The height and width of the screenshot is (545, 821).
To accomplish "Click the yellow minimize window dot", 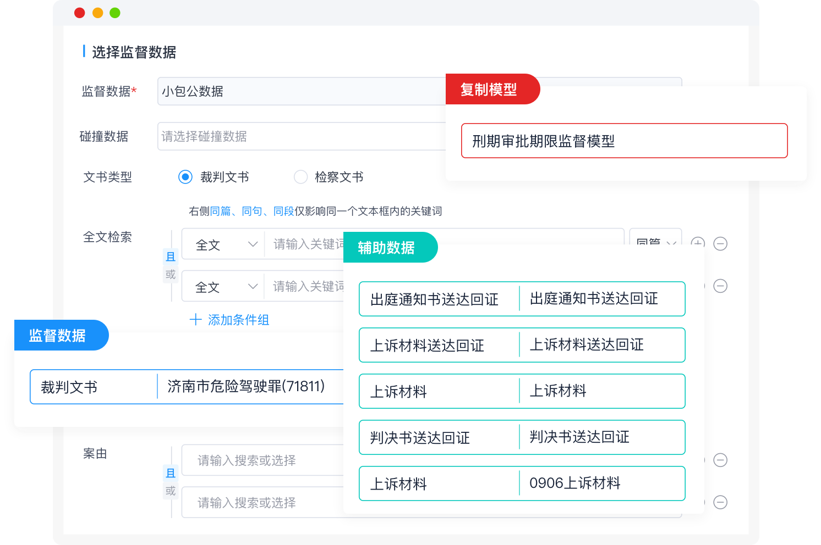I will [x=97, y=13].
